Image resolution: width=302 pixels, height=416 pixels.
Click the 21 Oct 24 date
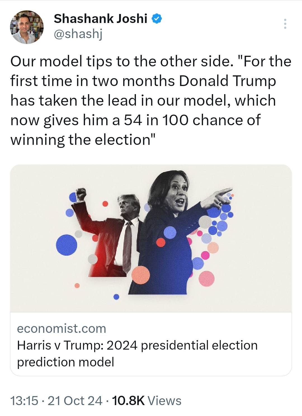tap(75, 401)
